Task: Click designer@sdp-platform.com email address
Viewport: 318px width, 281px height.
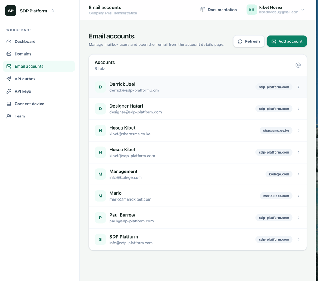Action: pyautogui.click(x=136, y=112)
